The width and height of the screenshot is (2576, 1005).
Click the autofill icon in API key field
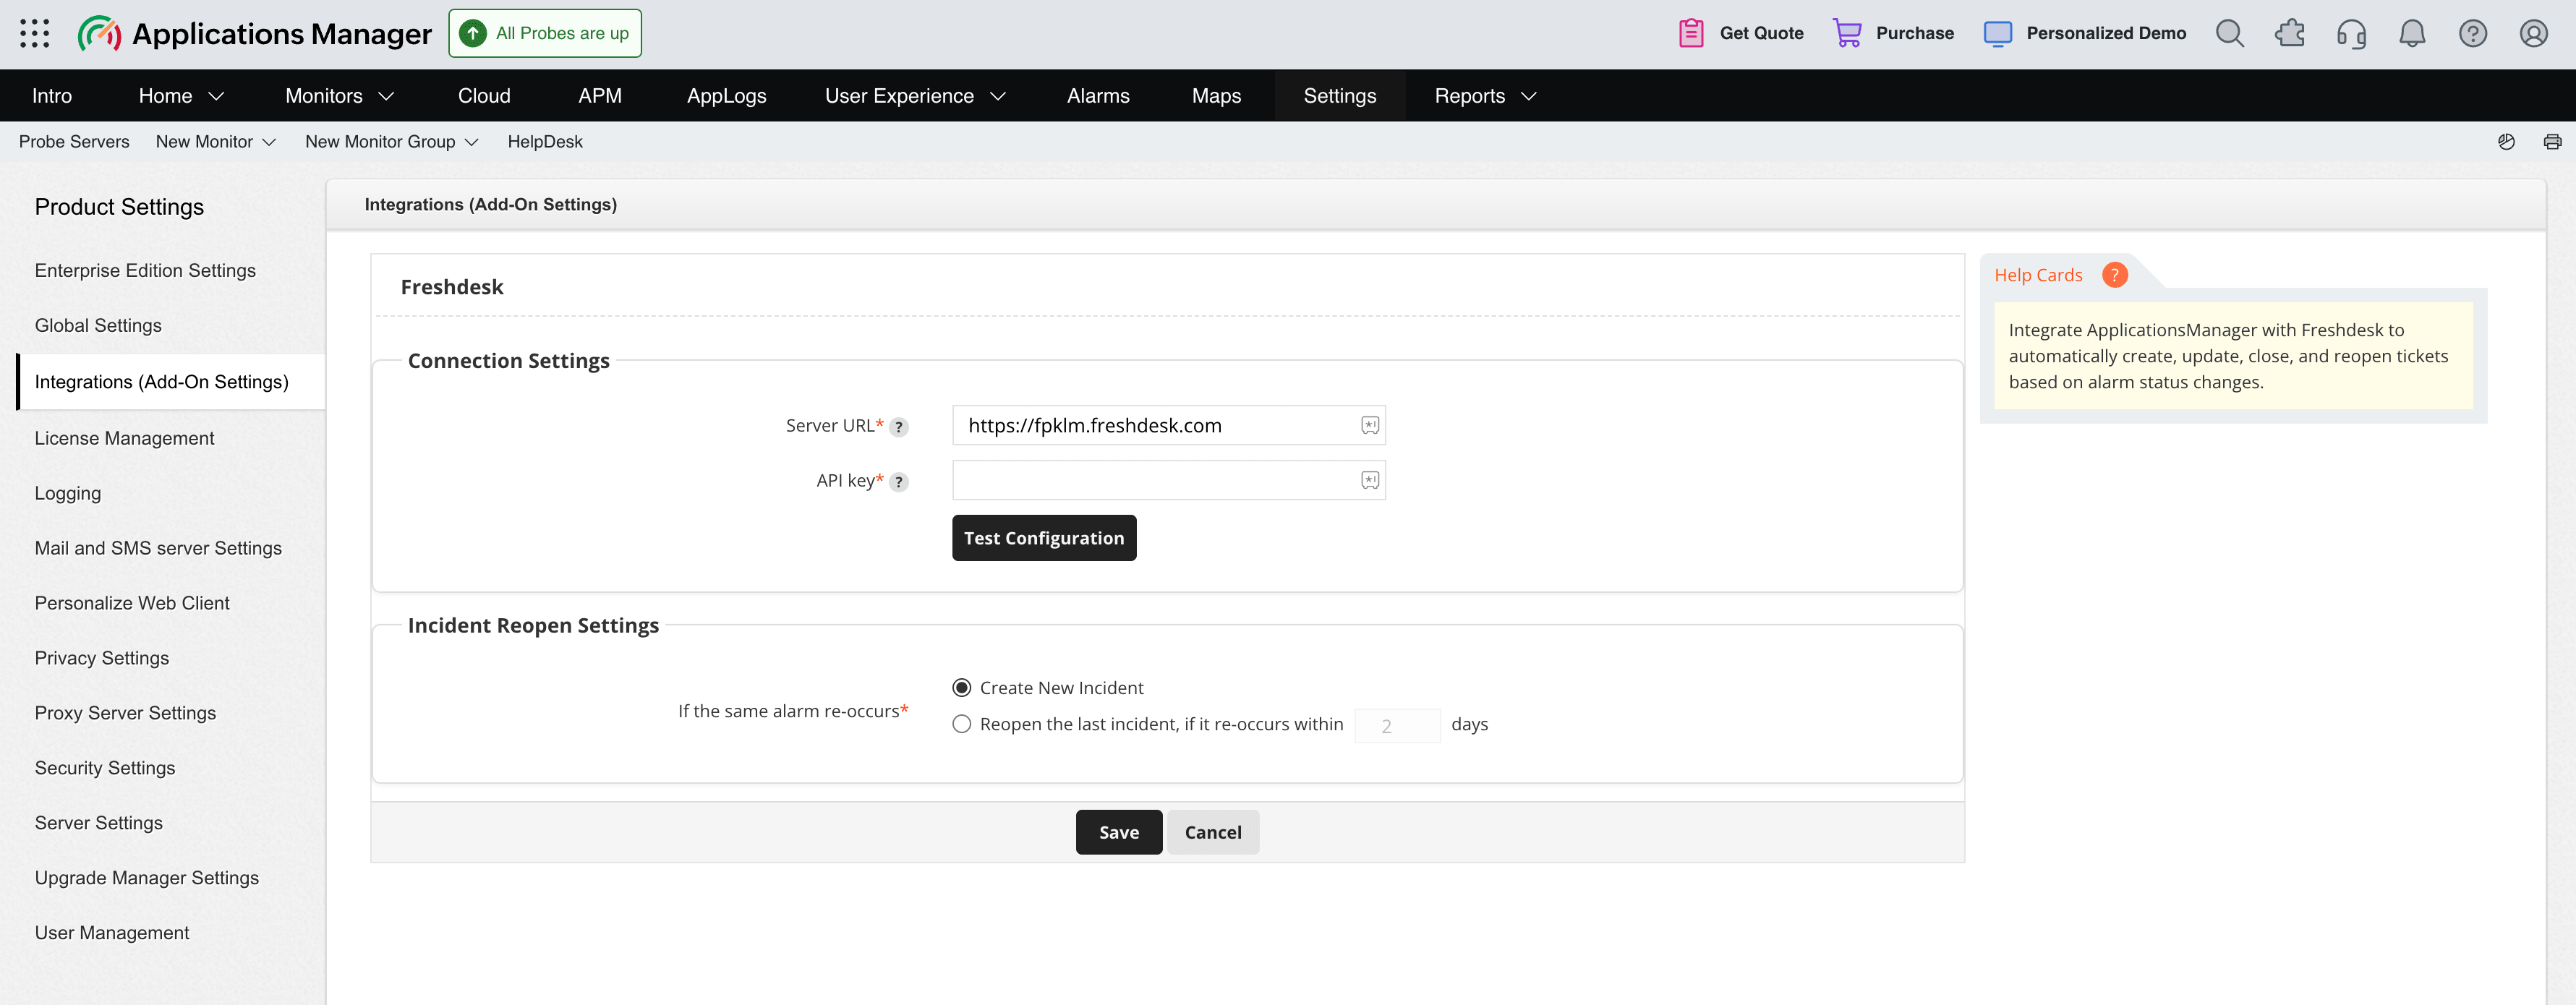(x=1370, y=480)
